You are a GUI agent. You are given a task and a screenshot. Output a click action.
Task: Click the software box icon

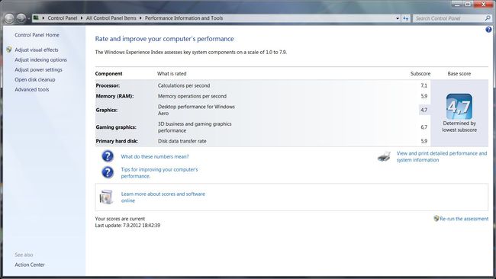tap(106, 197)
